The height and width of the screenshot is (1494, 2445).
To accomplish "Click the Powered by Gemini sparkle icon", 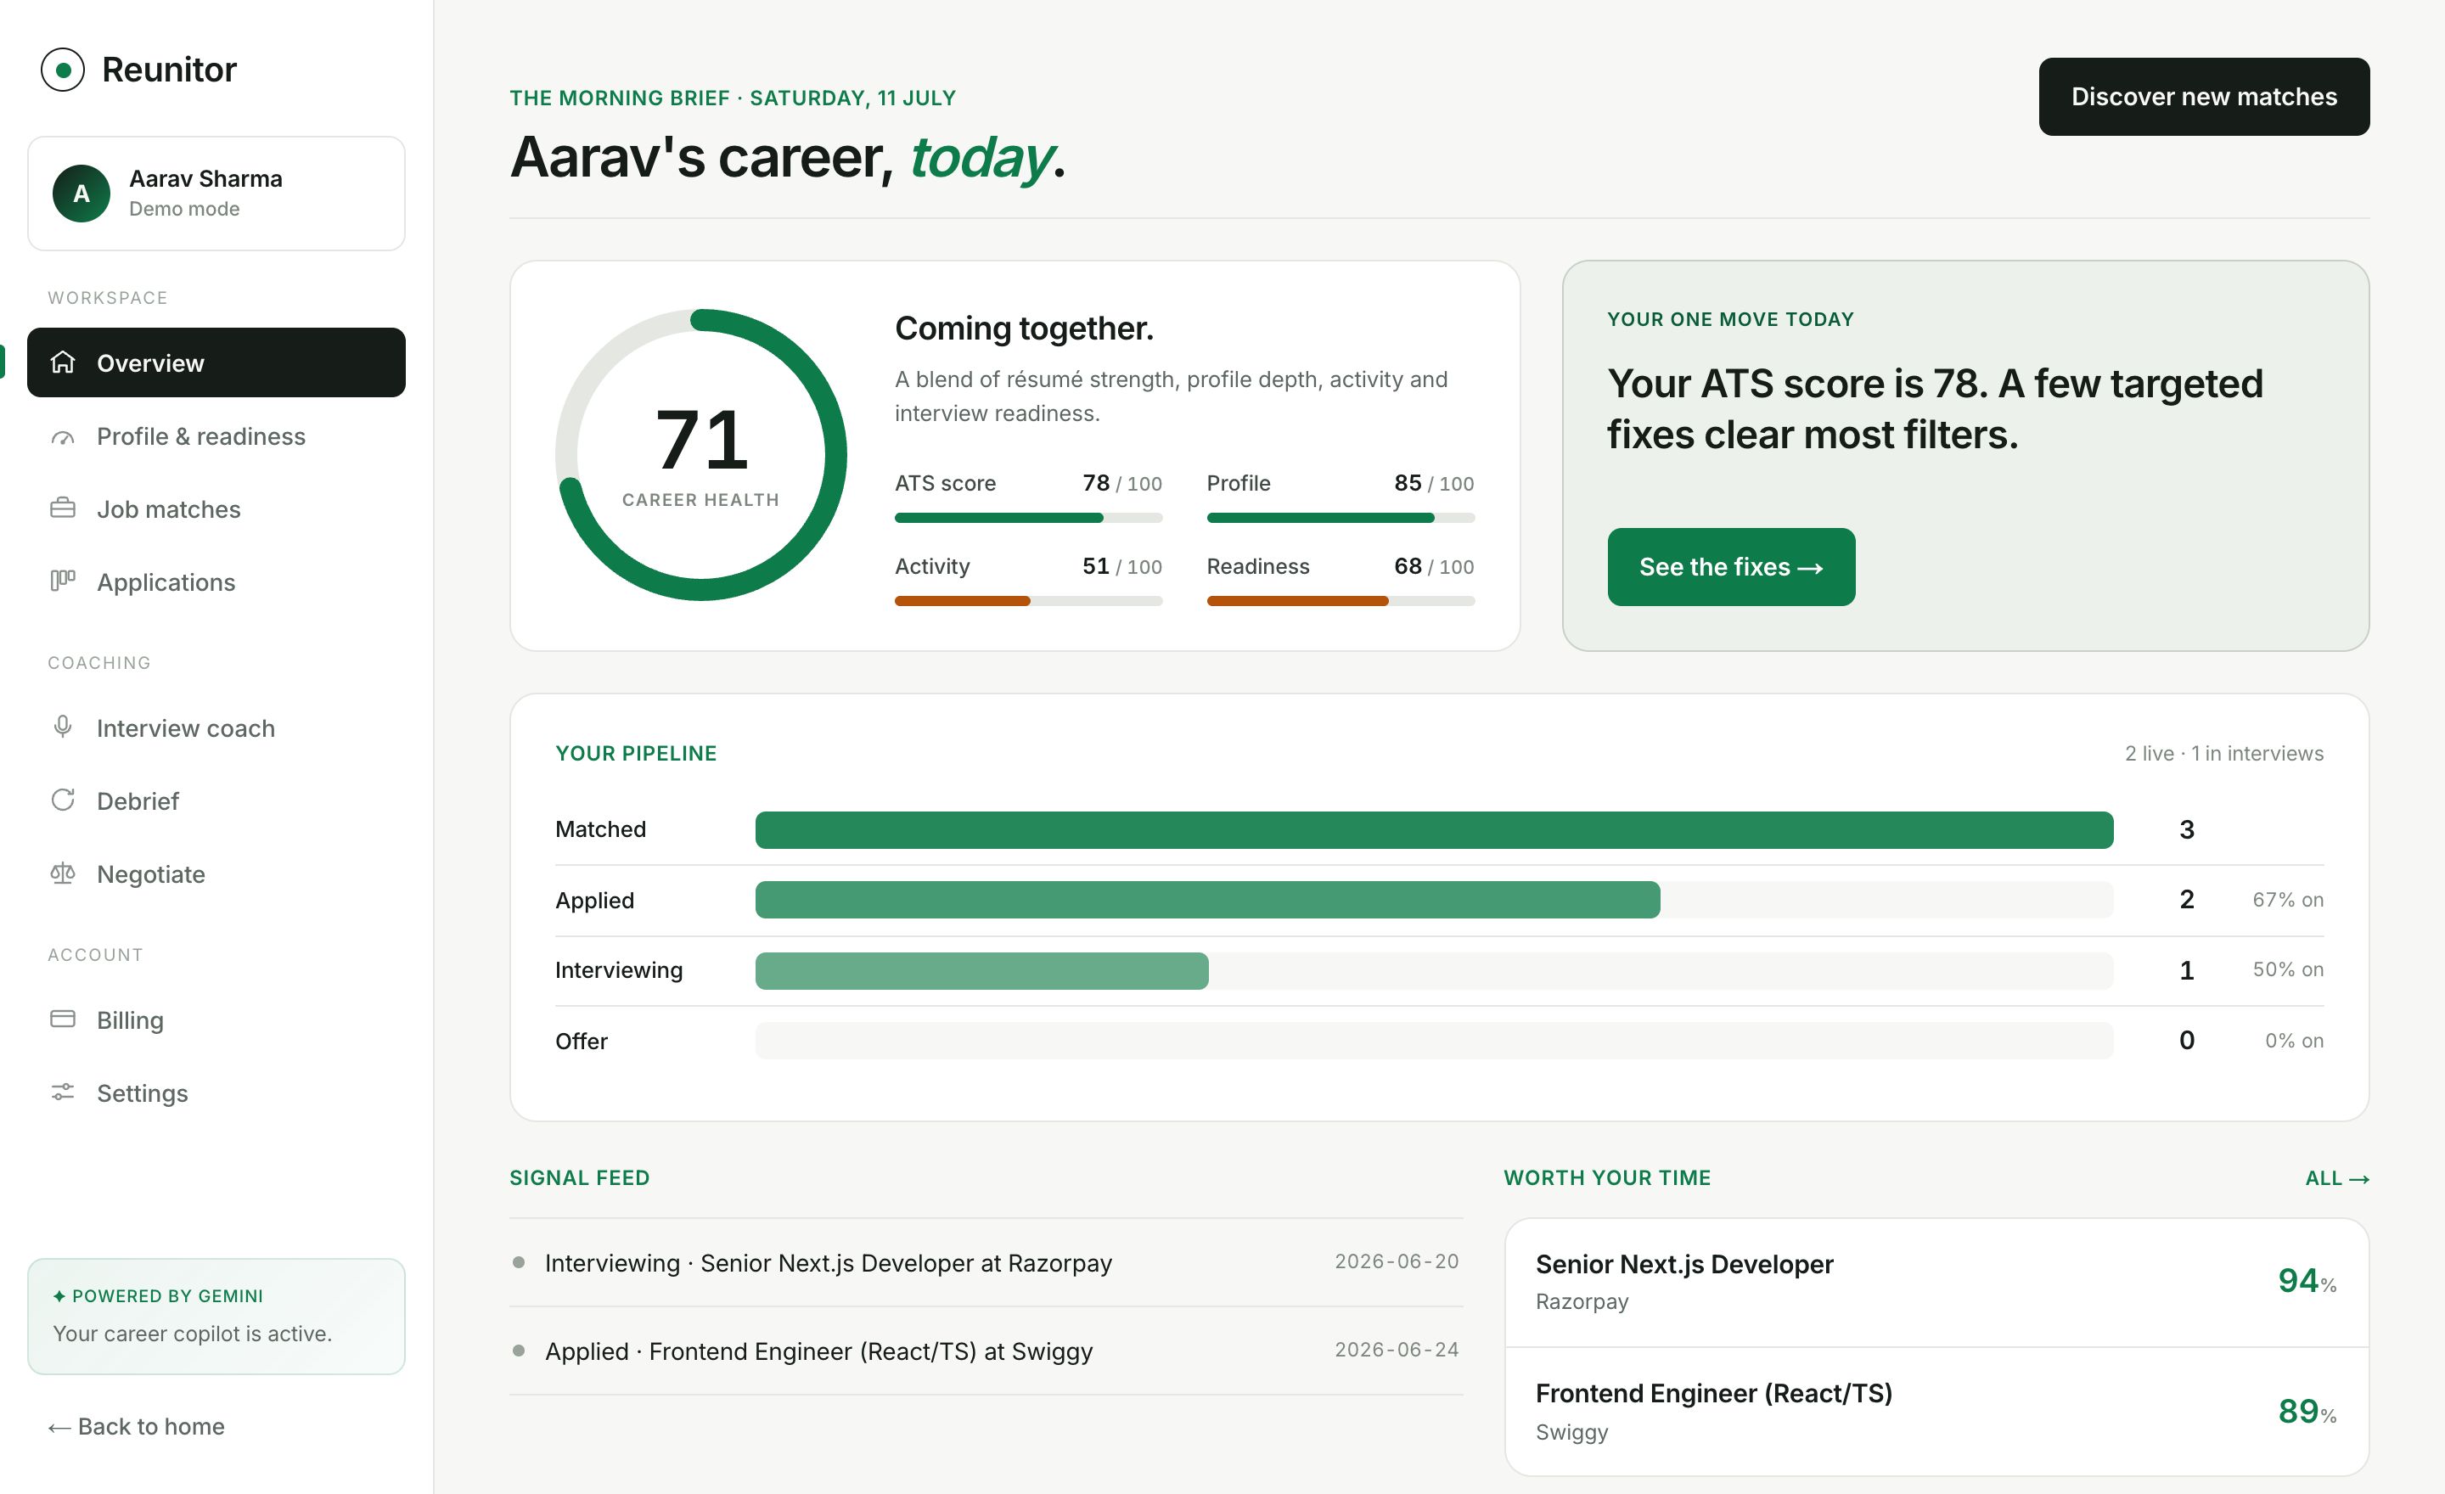I will pyautogui.click(x=59, y=1295).
